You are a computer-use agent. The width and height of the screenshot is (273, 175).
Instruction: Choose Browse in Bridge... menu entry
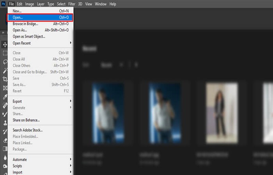click(41, 24)
